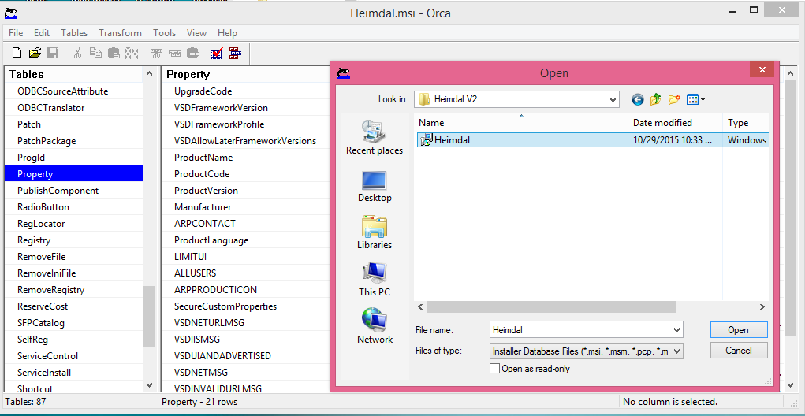Select Desktop in the places sidebar
Viewport: 805px width, 416px height.
(375, 186)
